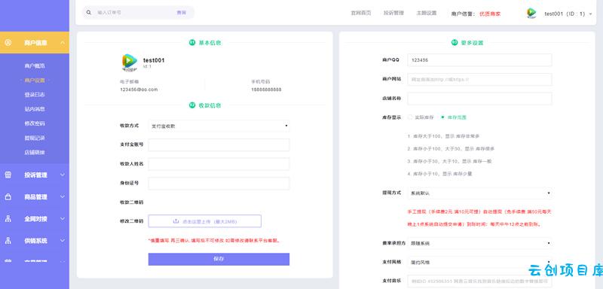
Task: Click the 投诉管理 sidebar icon
Action: tap(8, 175)
